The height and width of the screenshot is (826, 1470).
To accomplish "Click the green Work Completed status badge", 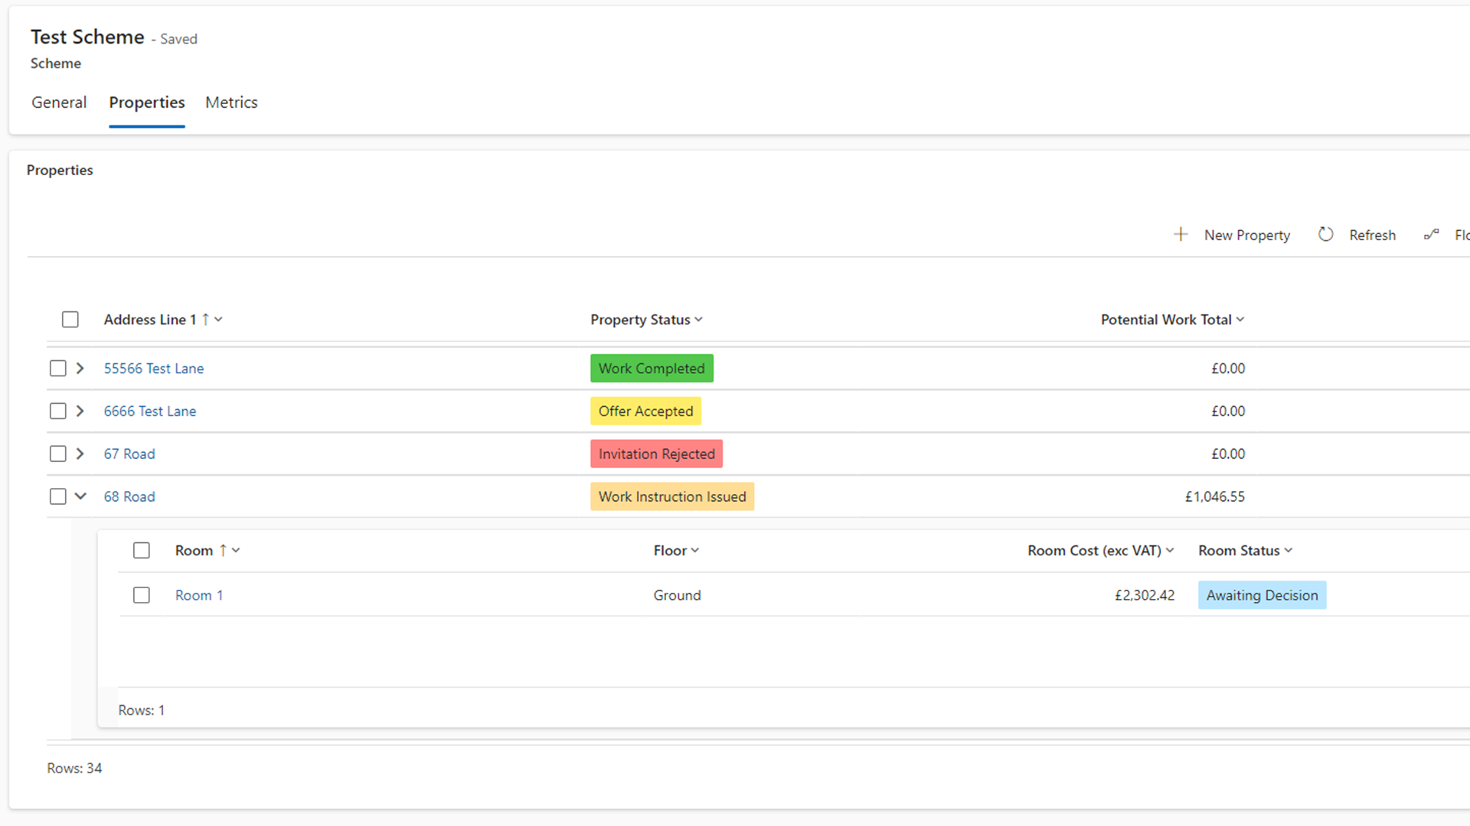I will (652, 369).
